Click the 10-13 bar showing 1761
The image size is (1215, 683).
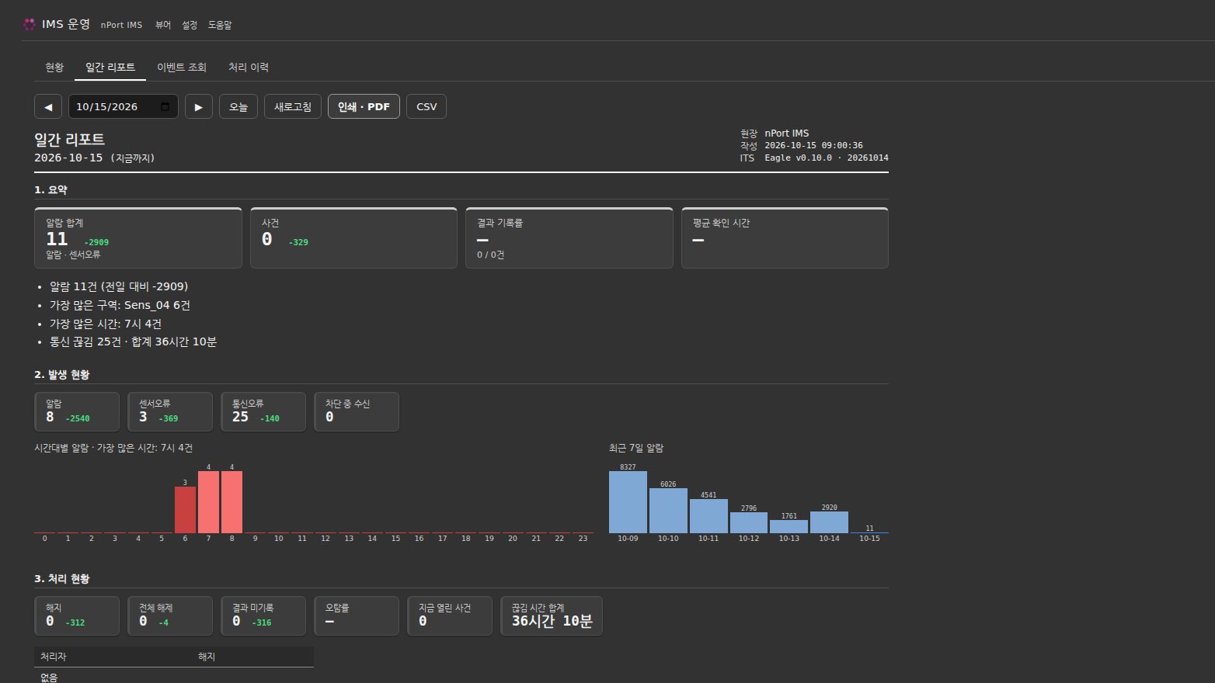(789, 526)
